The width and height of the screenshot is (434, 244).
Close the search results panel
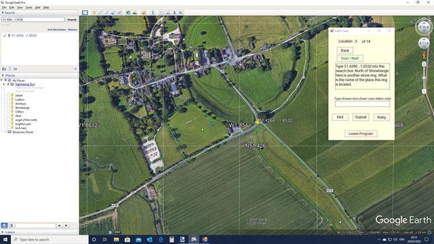pyautogui.click(x=75, y=69)
